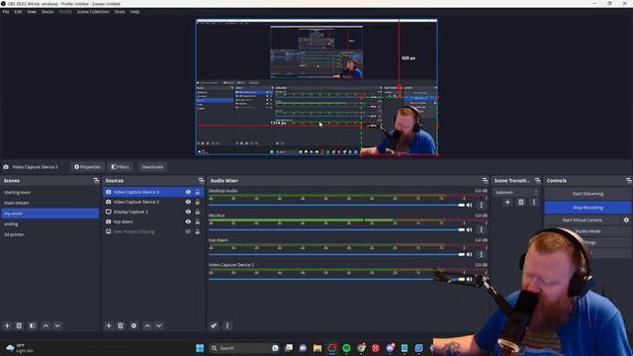
Task: Open the View menu
Action: click(x=32, y=12)
